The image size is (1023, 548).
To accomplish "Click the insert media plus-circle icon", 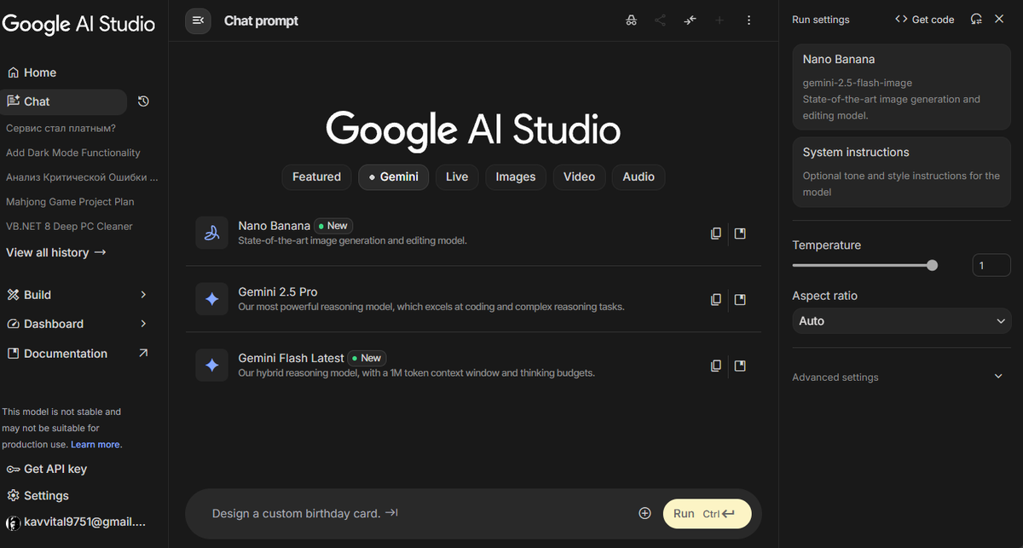I will 644,513.
